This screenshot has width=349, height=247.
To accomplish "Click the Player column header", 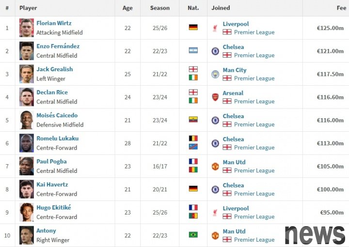I will click(x=28, y=8).
